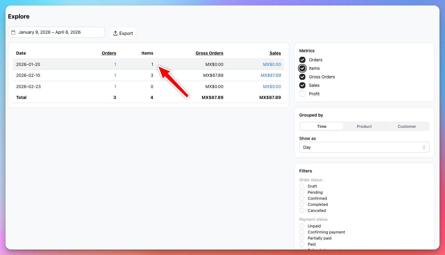Viewport: 445px width, 255px height.
Task: Uncheck the Sales metric checkbox
Action: point(302,85)
